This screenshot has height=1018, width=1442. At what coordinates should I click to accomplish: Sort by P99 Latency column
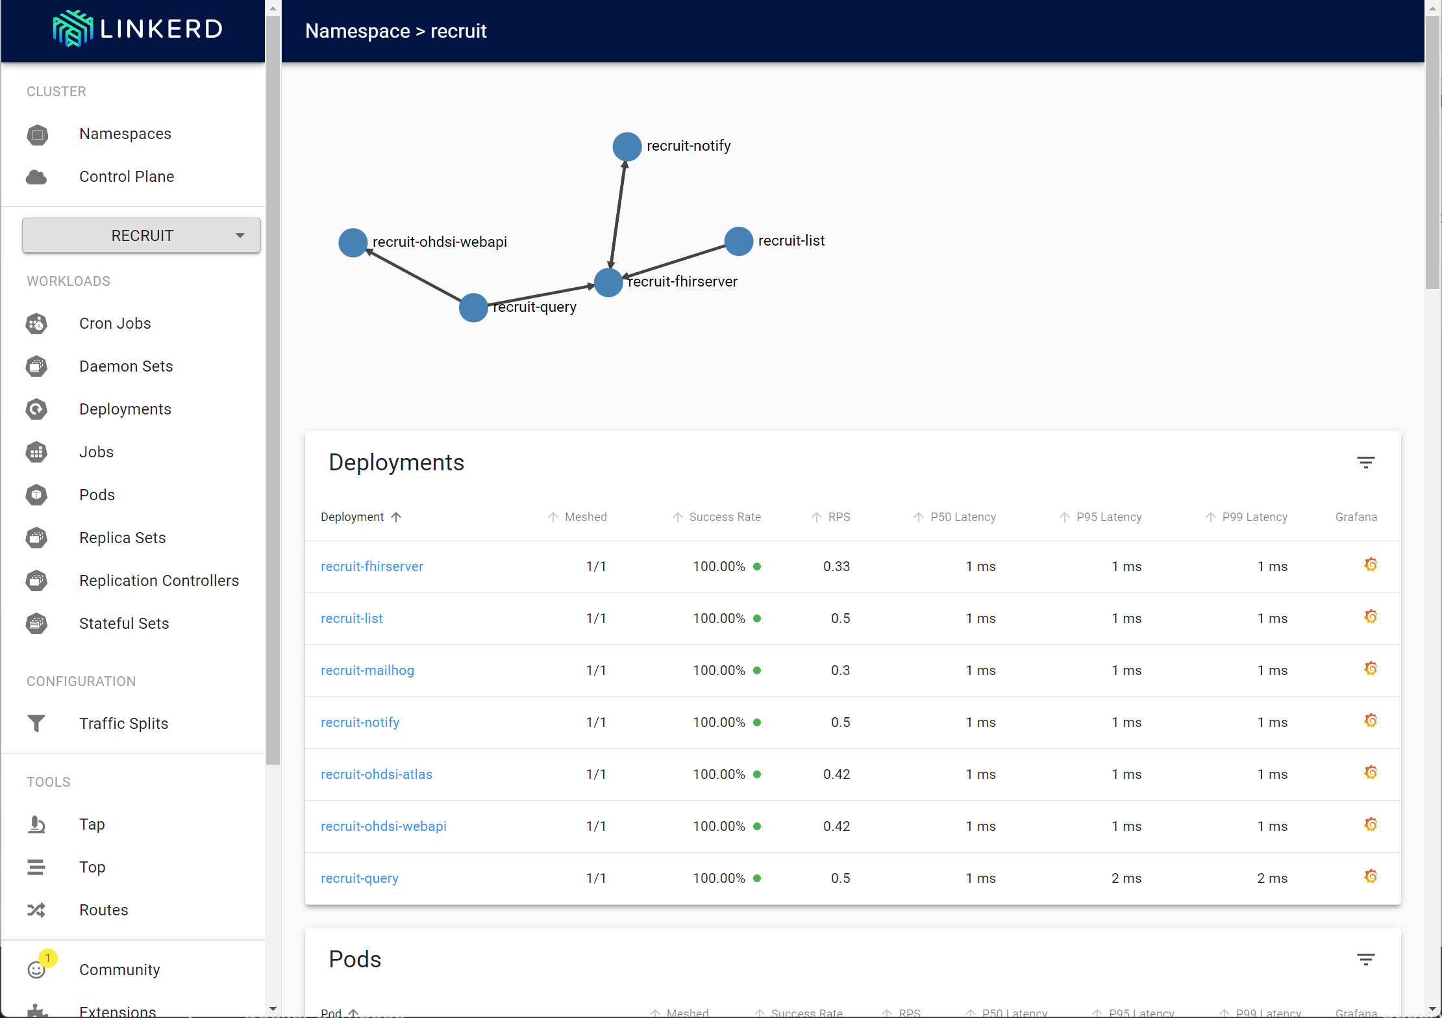coord(1246,517)
